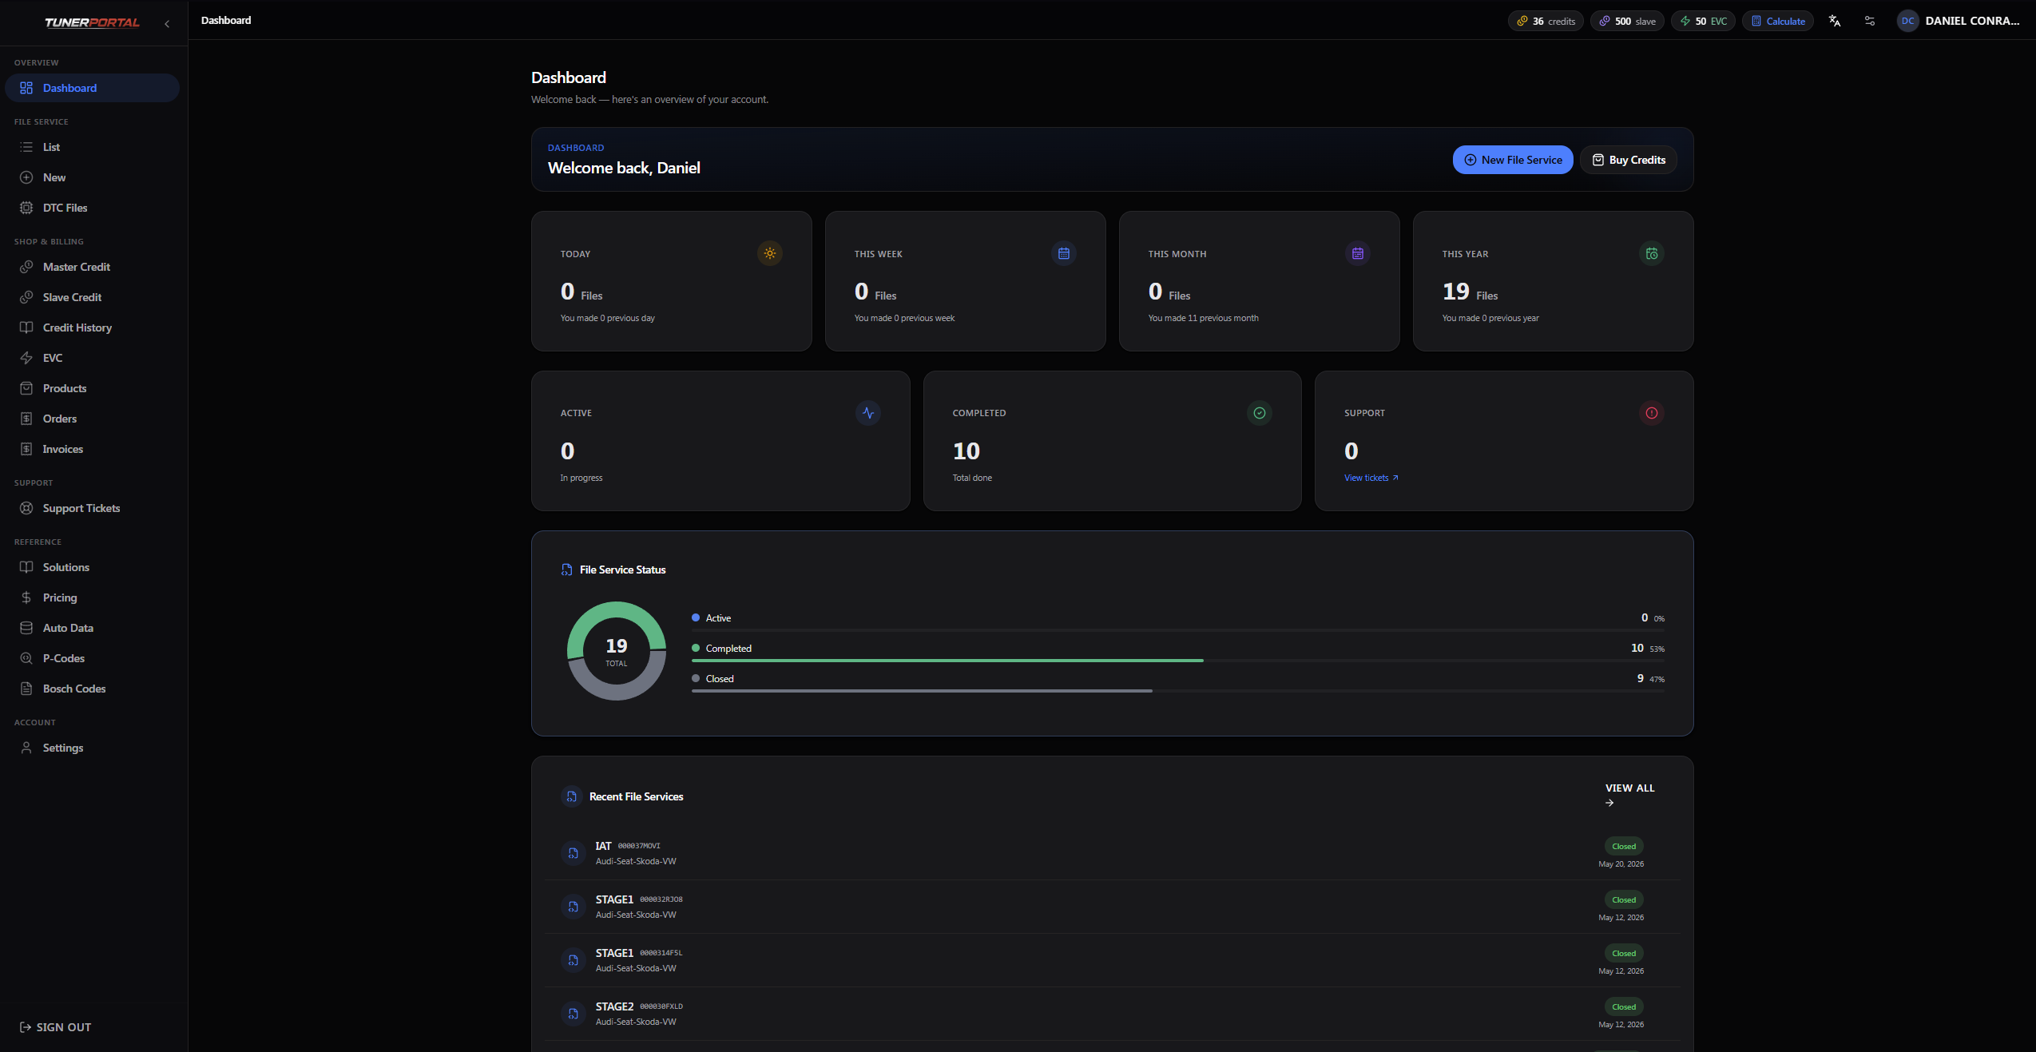Open the View tickets link
Image resolution: width=2036 pixels, height=1052 pixels.
(1371, 478)
